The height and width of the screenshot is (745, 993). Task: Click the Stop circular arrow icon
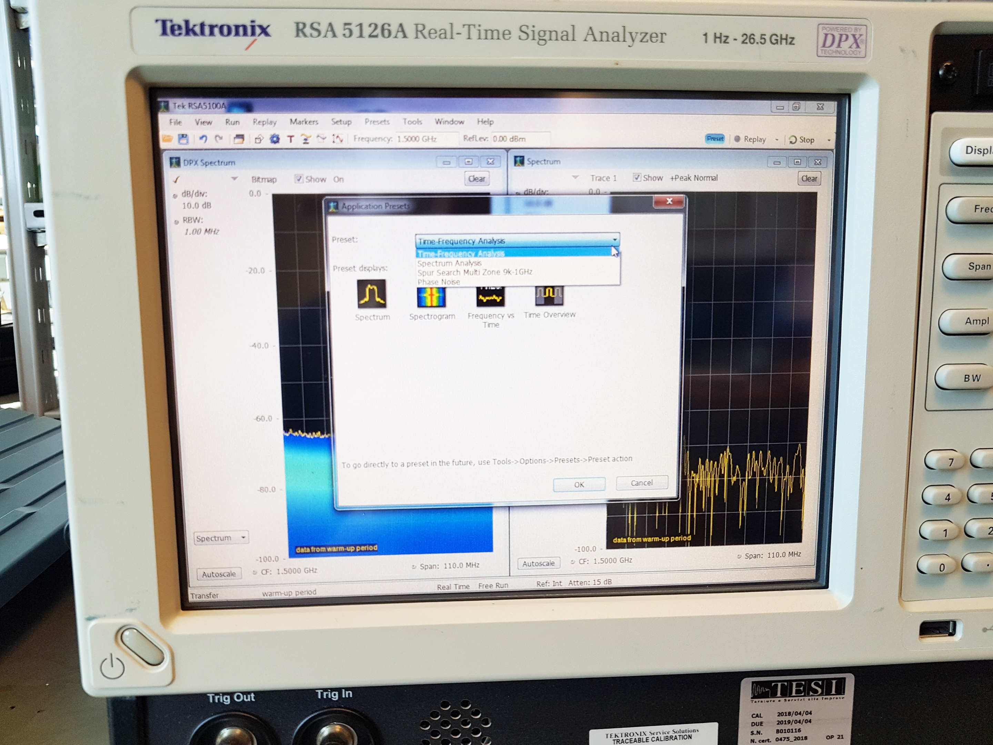click(793, 140)
